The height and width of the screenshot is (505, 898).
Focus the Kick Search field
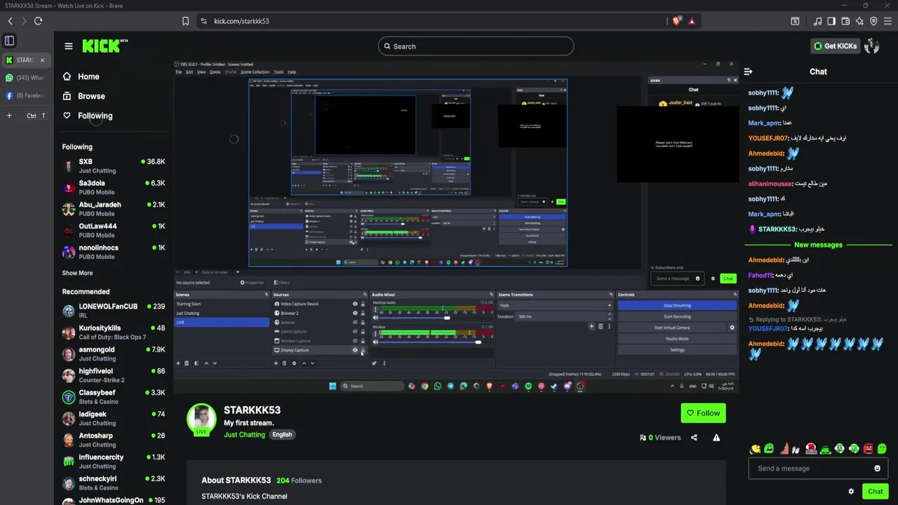(x=476, y=46)
